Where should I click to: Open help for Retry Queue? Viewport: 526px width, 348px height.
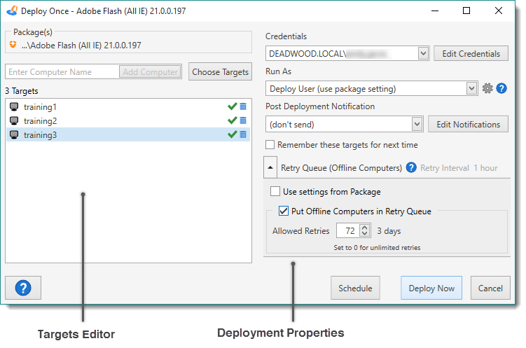411,167
